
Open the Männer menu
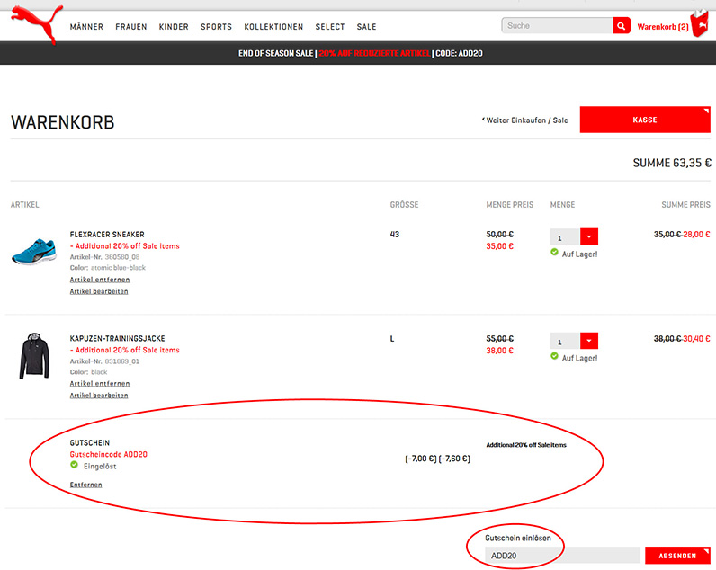pos(86,27)
